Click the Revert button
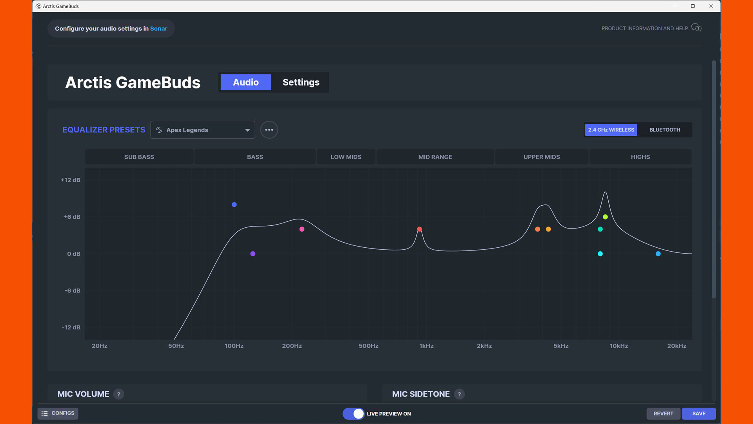 tap(664, 414)
